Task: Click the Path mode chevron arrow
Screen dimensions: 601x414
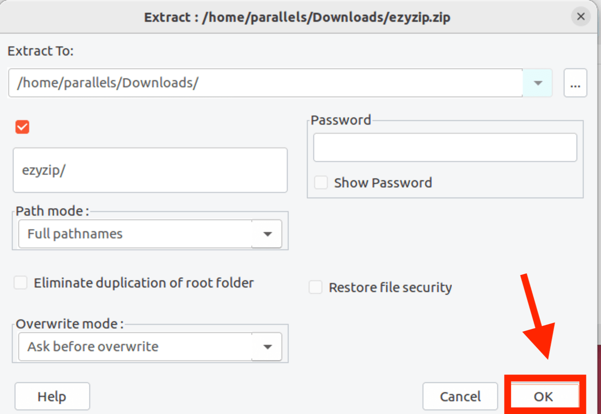Action: coord(267,233)
